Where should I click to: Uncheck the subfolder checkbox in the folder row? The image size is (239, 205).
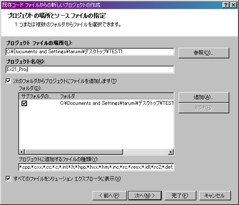pos(24,103)
